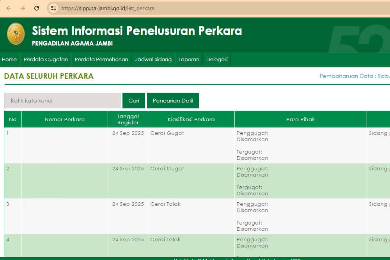Sort by the Nomor Perkara column header
This screenshot has width=390, height=260.
pos(64,119)
